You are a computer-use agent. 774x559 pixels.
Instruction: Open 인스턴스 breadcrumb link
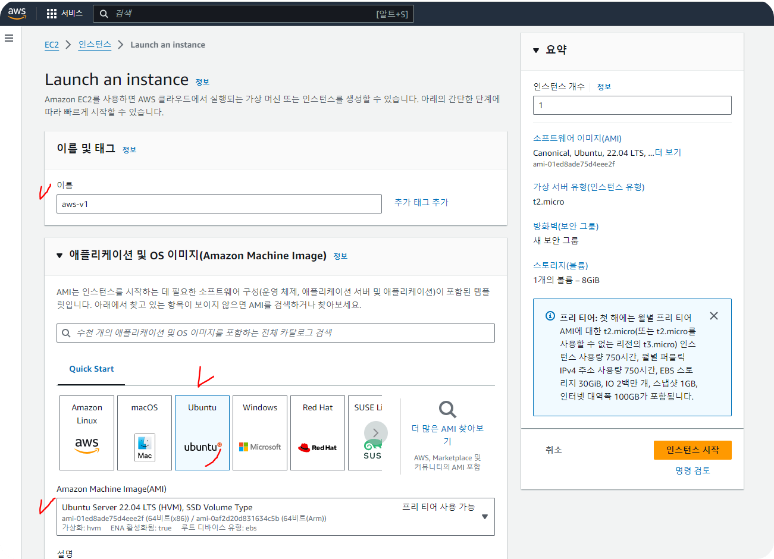[x=95, y=45]
